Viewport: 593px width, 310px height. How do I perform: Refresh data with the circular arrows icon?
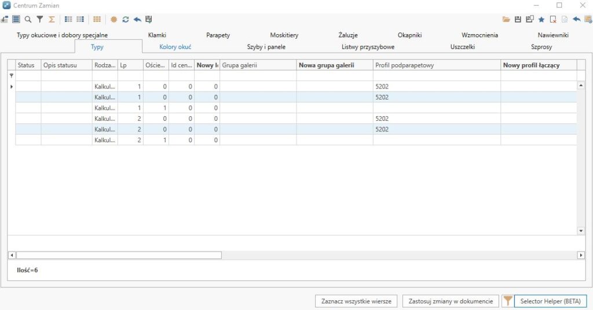[x=126, y=19]
